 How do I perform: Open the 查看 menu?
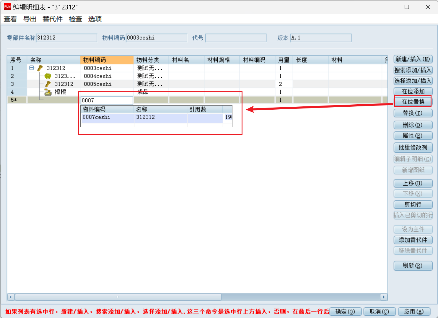[x=10, y=19]
